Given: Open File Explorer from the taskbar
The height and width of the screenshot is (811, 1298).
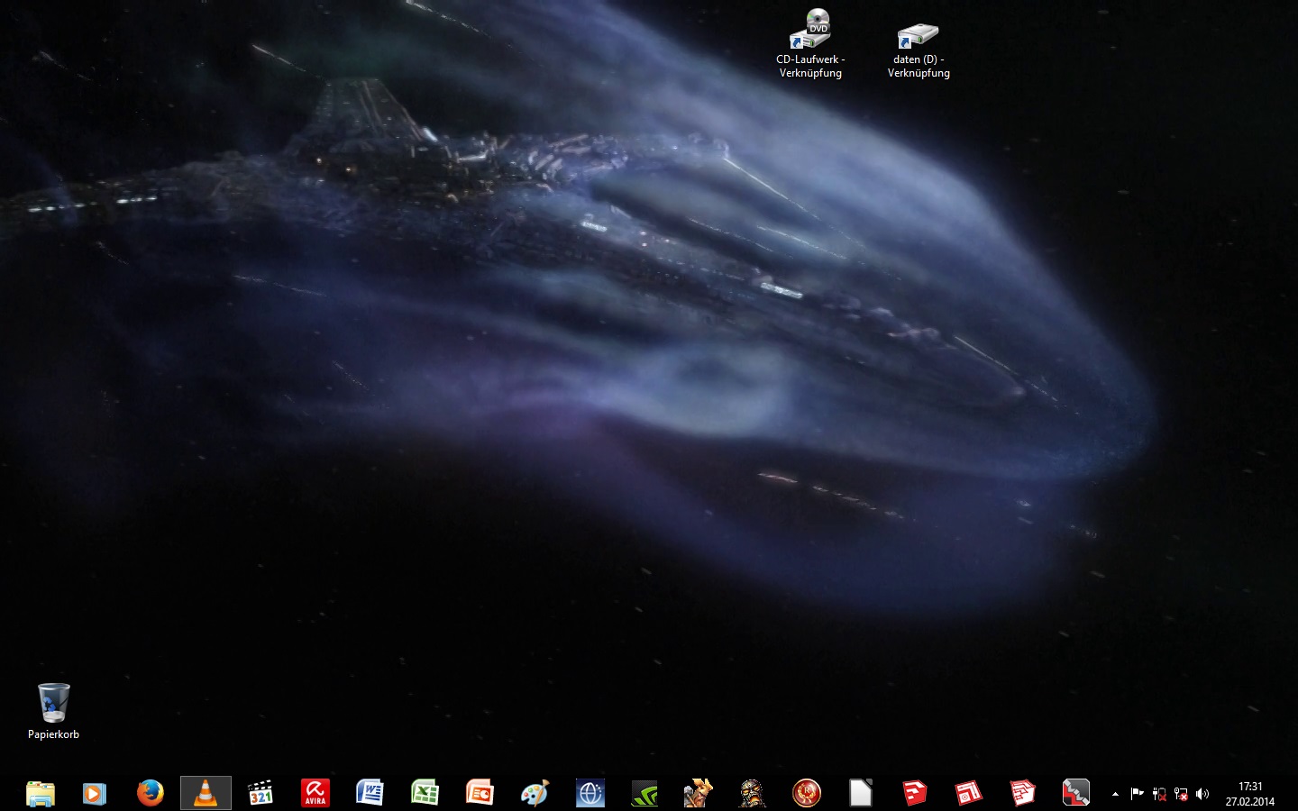Looking at the screenshot, I should tap(41, 793).
